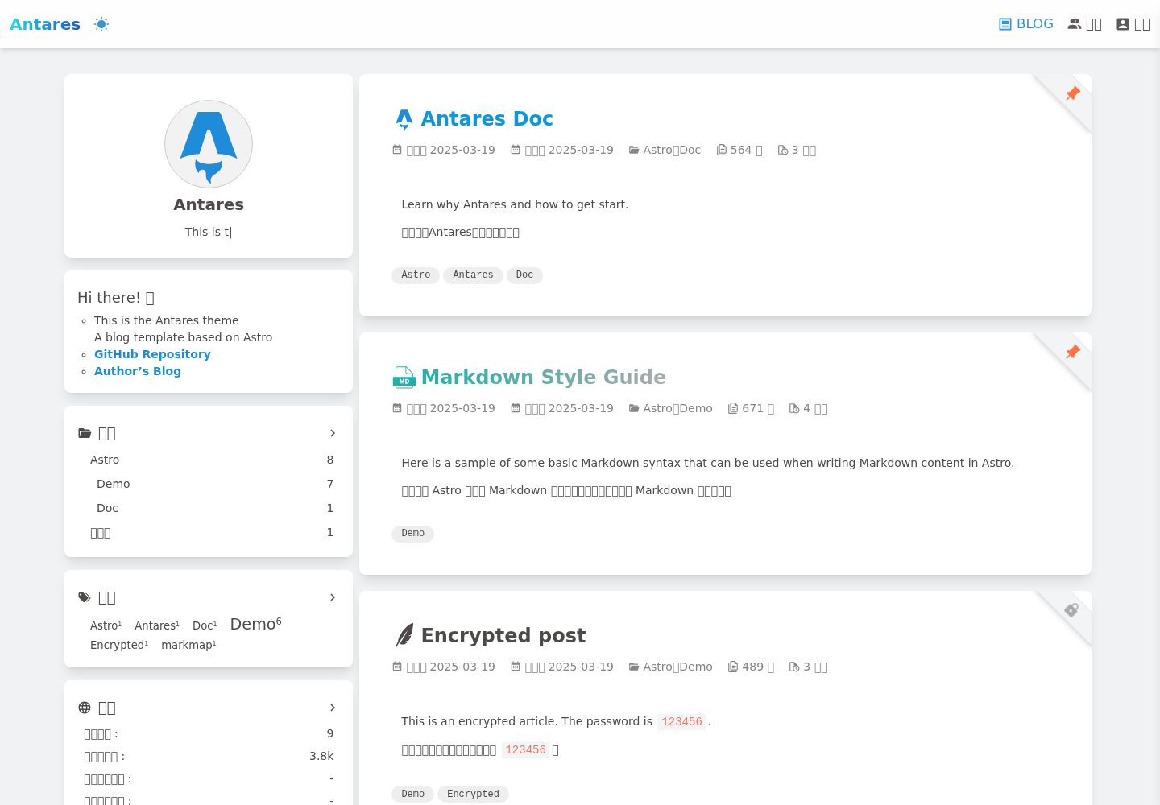The width and height of the screenshot is (1160, 805).
Task: Open the Astro tag in tag cloud
Action: click(106, 625)
